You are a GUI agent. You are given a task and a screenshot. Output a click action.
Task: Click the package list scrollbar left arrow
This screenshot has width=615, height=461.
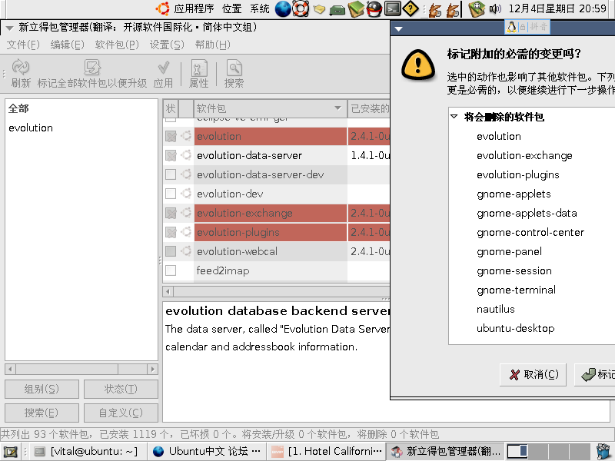tap(168, 291)
